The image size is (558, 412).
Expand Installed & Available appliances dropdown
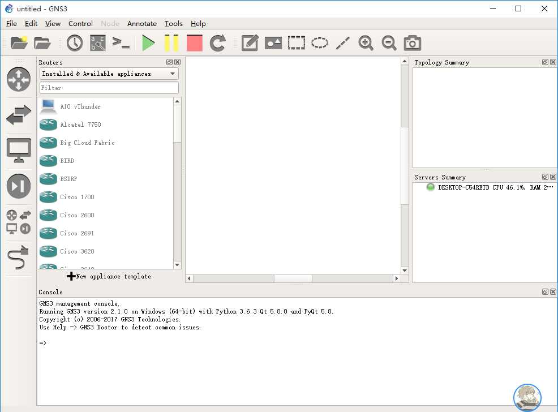(109, 74)
